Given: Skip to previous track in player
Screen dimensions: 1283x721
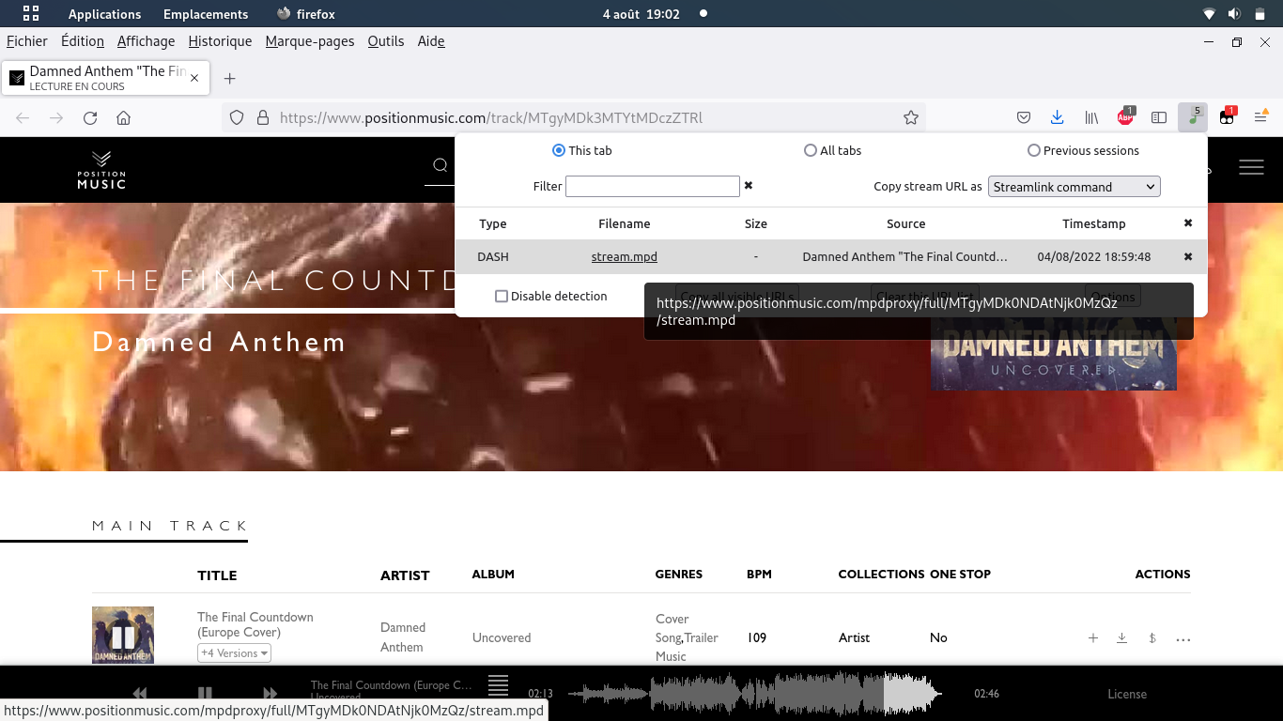Looking at the screenshot, I should [140, 694].
